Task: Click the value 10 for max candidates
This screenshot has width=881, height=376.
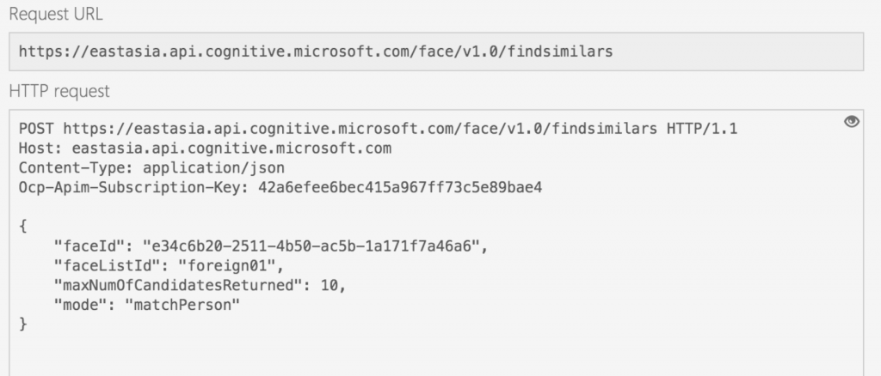Action: [x=330, y=285]
